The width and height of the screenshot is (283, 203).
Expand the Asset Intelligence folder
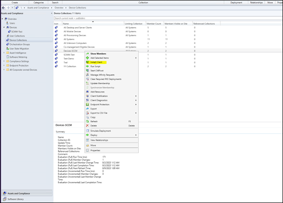tap(3, 53)
